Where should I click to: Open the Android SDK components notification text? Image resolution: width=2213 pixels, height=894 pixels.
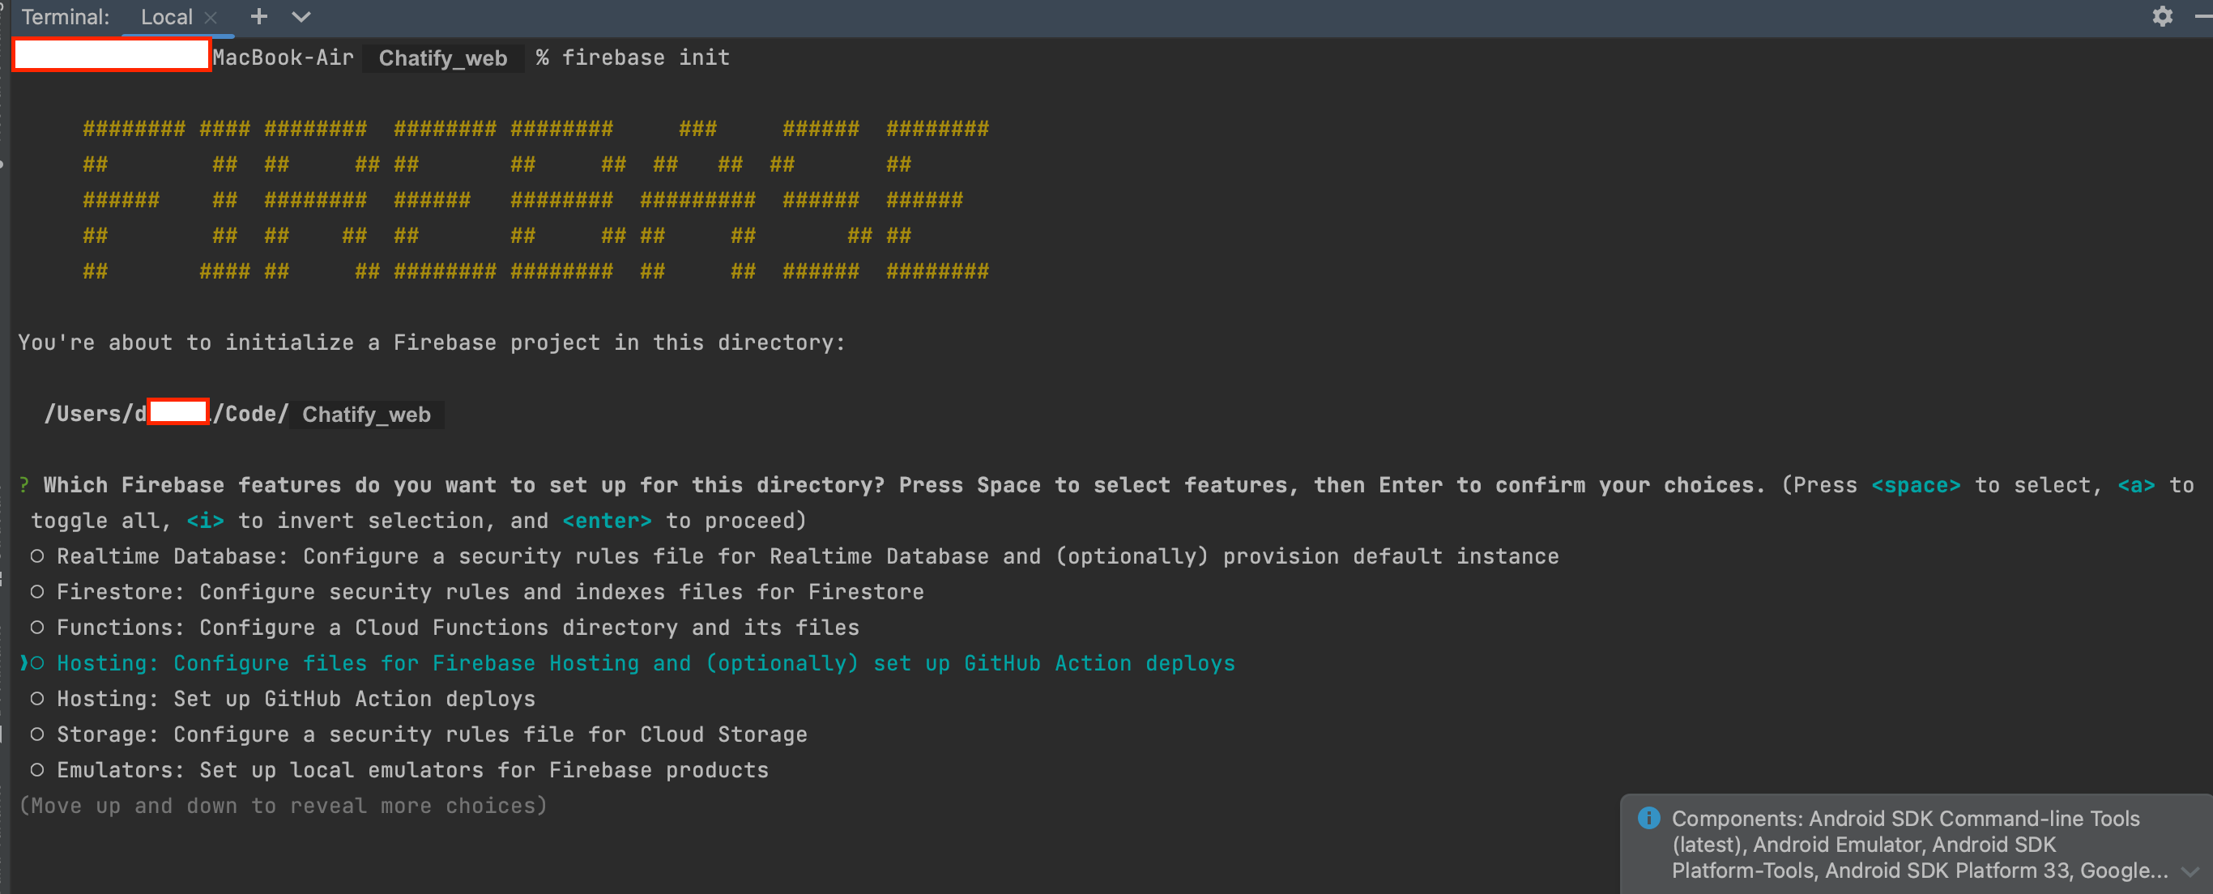1905,844
